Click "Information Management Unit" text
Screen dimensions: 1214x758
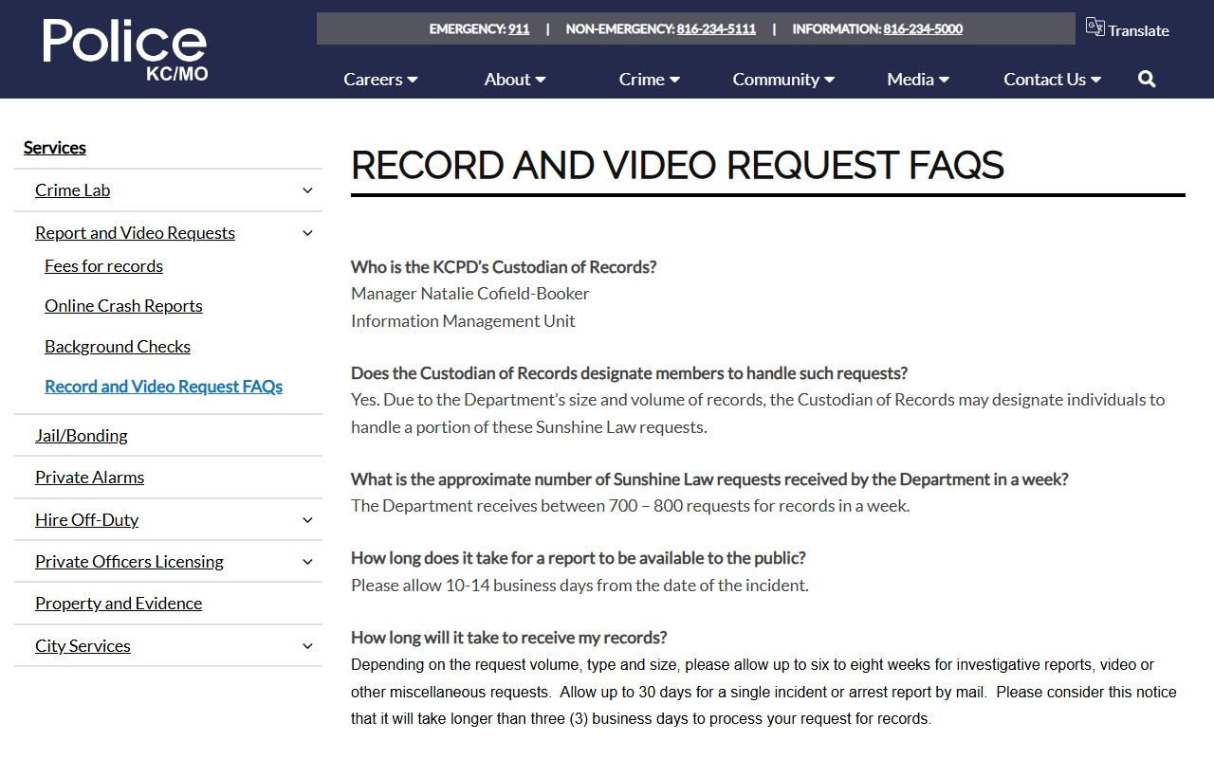463,321
